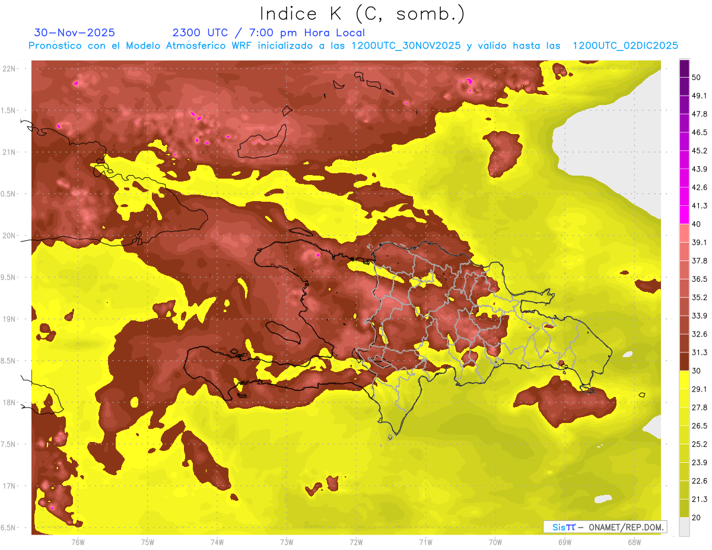Click the color scale value '39.1'

[x=700, y=243]
